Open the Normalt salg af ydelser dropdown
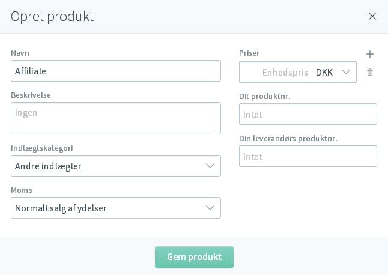This screenshot has height=275, width=388. [x=116, y=208]
